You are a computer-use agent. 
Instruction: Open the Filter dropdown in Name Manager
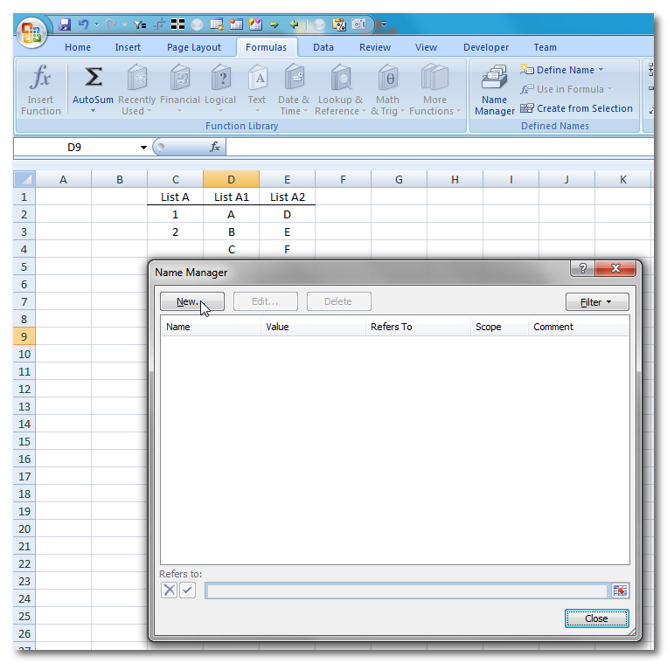point(597,302)
